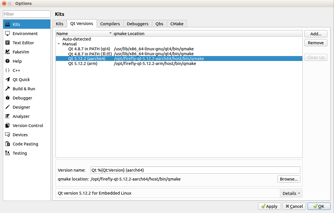Open the CMake tab
The width and height of the screenshot is (334, 213).
[x=177, y=24]
